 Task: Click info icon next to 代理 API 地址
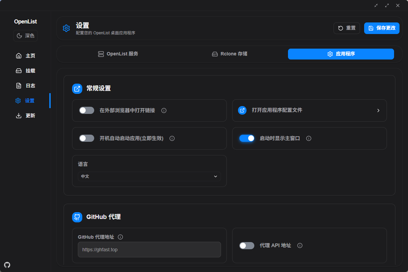[300, 245]
